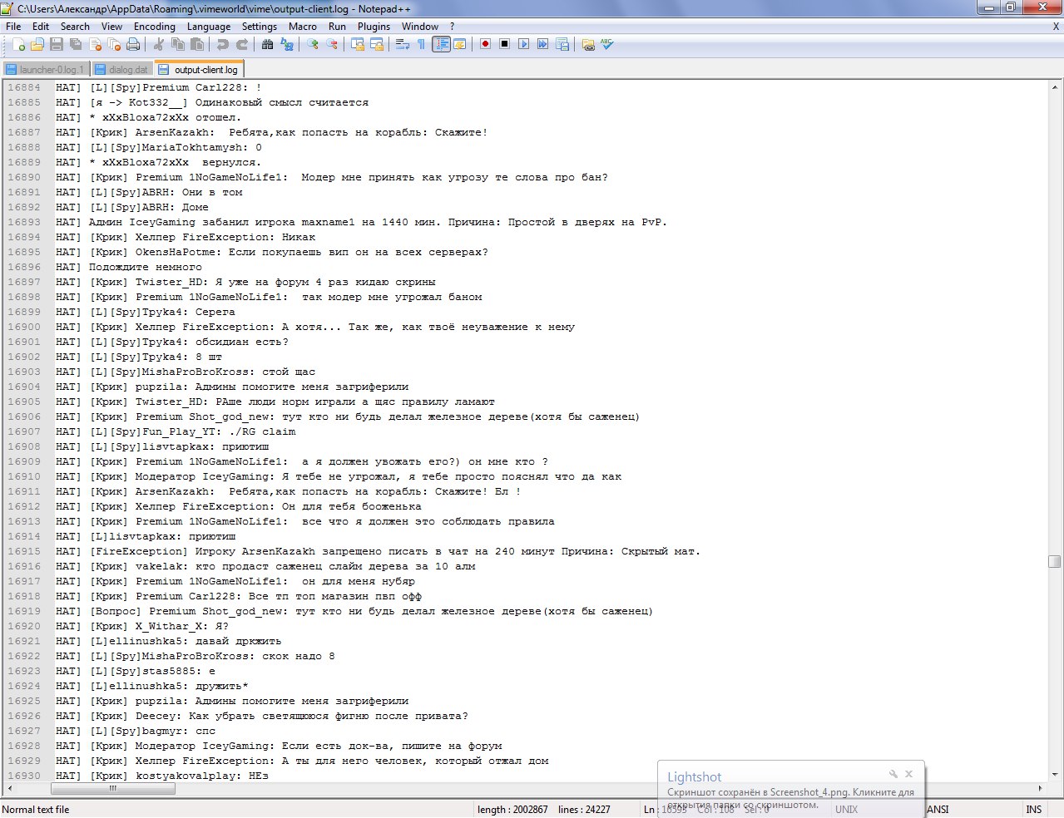
Task: Toggle Show all characters pilcrow button
Action: (x=421, y=44)
